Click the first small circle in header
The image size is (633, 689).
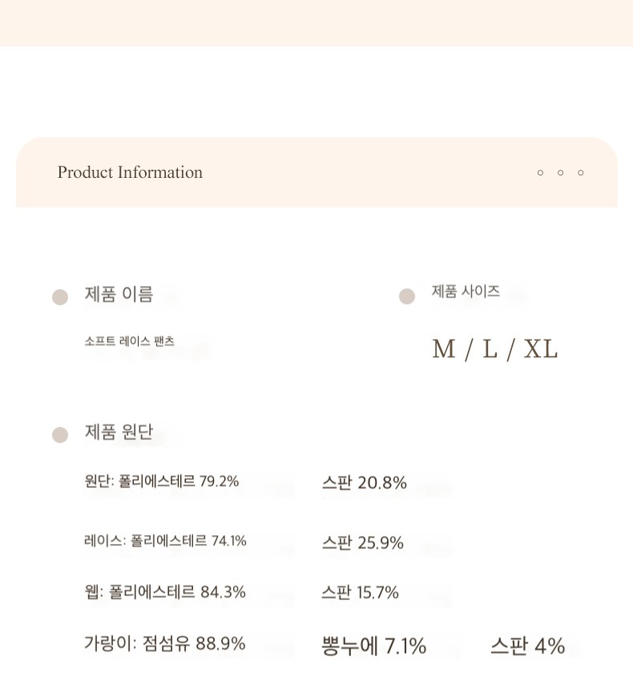tap(540, 173)
